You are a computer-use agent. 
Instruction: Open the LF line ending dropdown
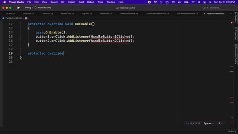click(220, 124)
